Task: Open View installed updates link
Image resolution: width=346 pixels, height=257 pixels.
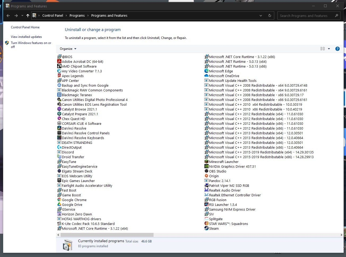Action: 26,37
